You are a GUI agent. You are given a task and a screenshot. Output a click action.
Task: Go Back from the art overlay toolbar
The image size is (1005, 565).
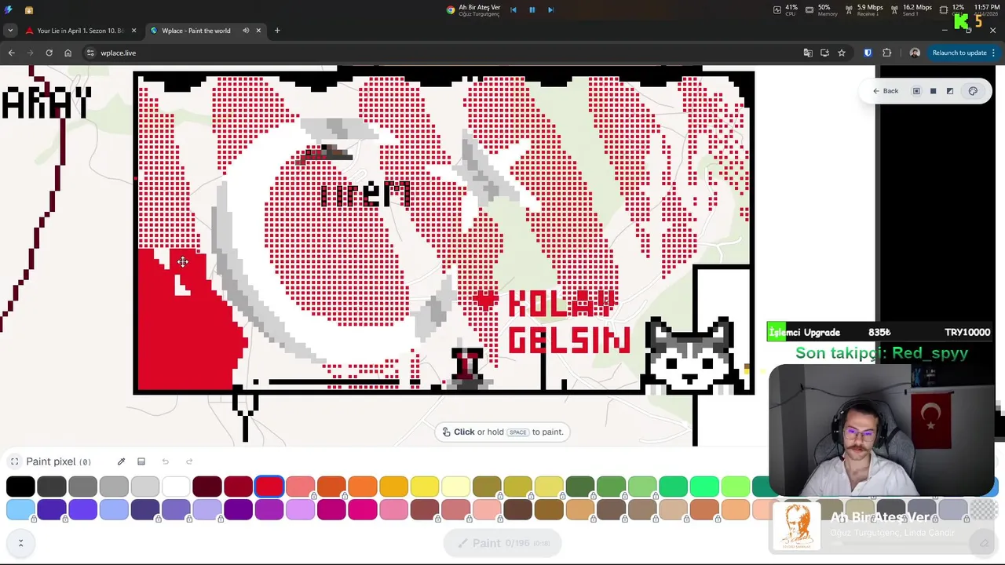pos(886,91)
